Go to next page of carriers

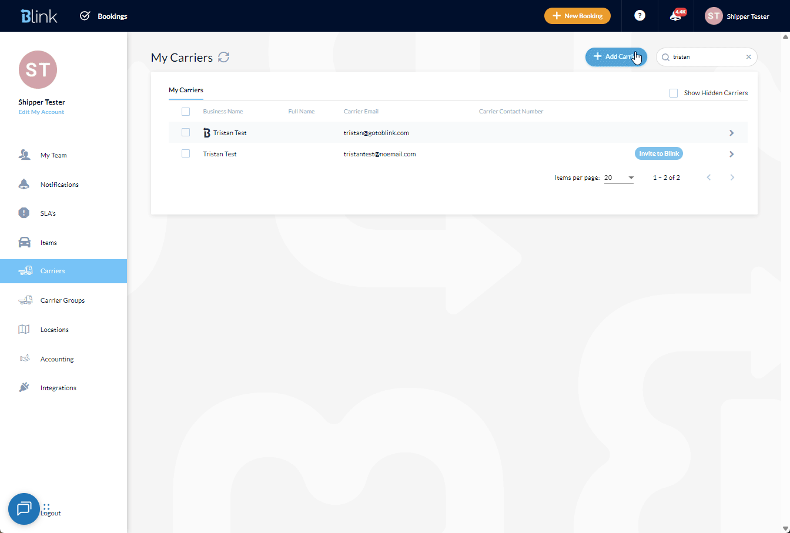[732, 177]
